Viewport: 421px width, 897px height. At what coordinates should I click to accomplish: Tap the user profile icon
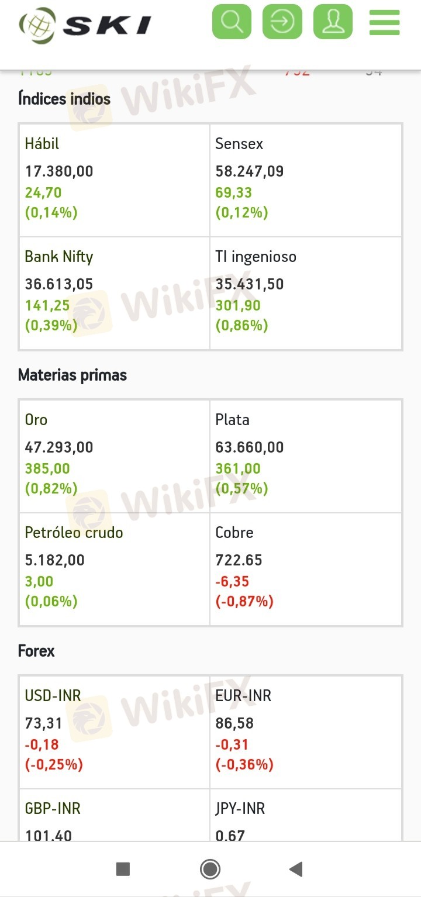point(333,22)
